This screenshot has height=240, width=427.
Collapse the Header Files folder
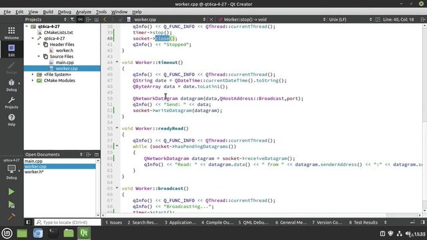click(x=39, y=45)
